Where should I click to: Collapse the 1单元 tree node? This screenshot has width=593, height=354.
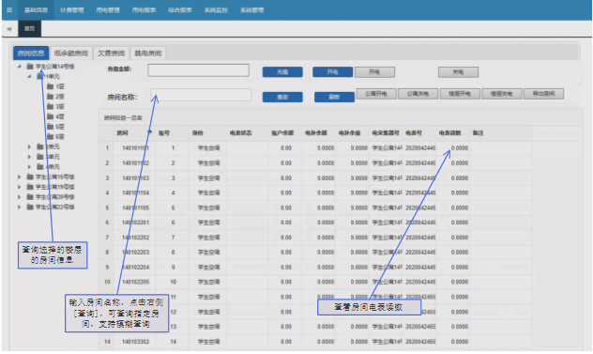29,76
